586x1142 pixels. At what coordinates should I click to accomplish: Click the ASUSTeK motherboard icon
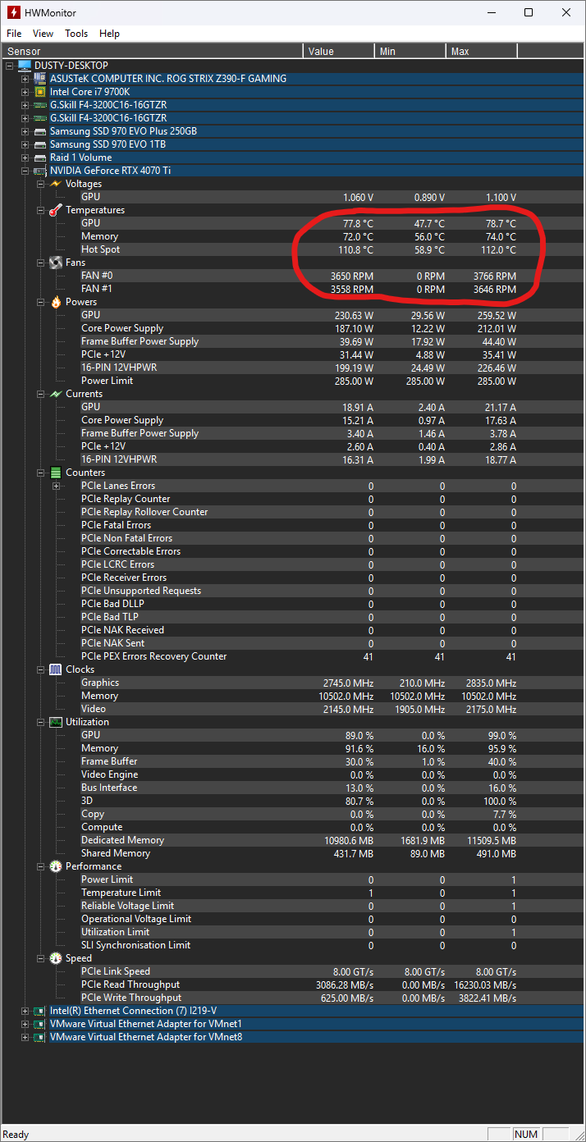point(40,79)
